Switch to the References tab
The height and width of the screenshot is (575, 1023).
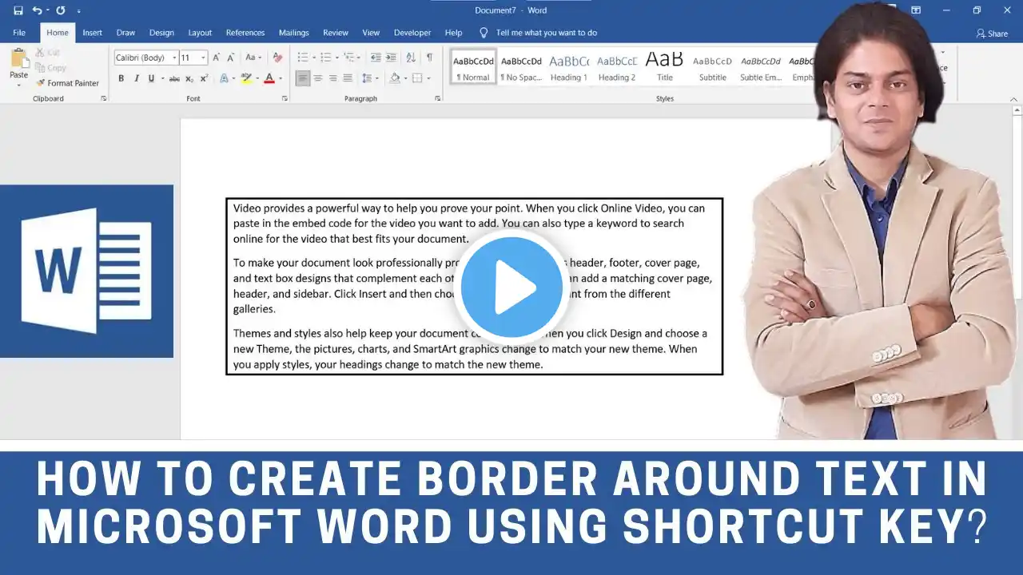pyautogui.click(x=245, y=33)
